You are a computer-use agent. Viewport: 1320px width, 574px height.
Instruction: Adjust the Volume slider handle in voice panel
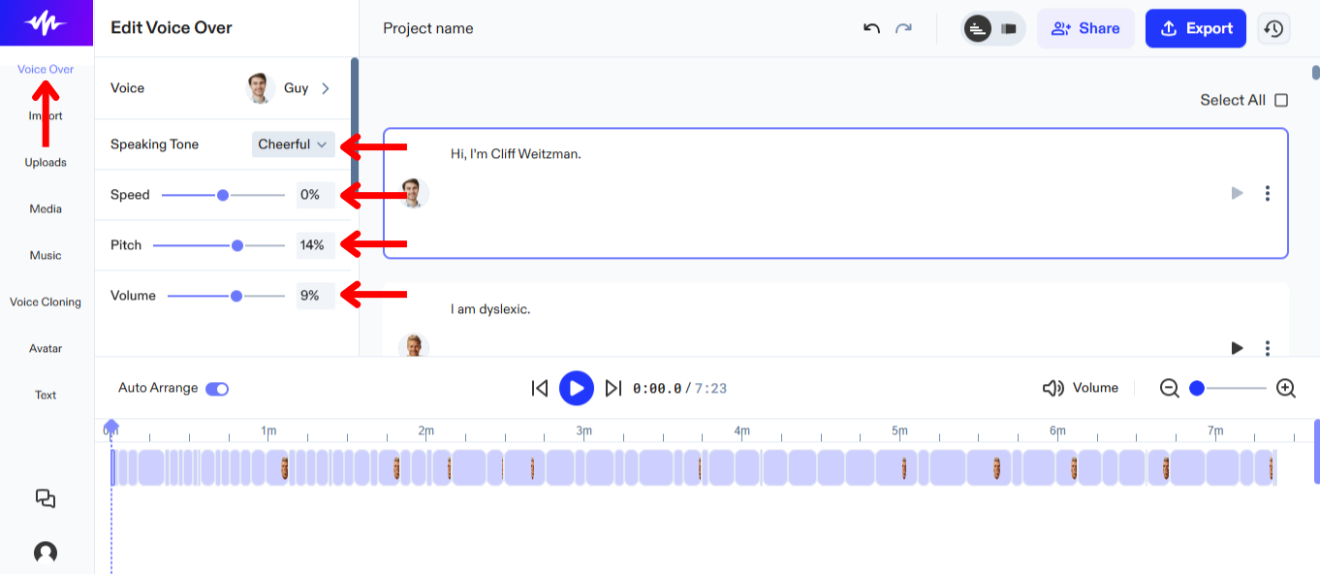click(236, 296)
